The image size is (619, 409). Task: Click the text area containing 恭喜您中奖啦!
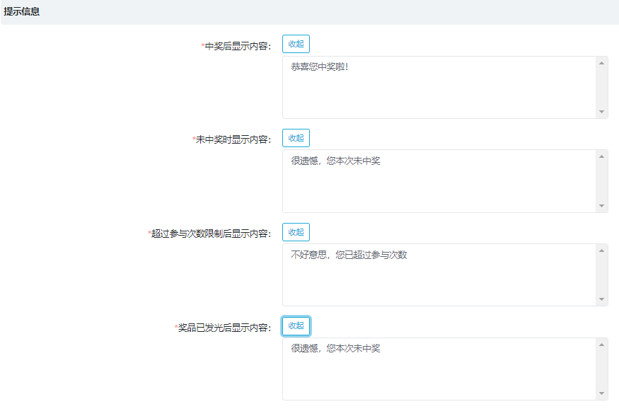coord(439,87)
